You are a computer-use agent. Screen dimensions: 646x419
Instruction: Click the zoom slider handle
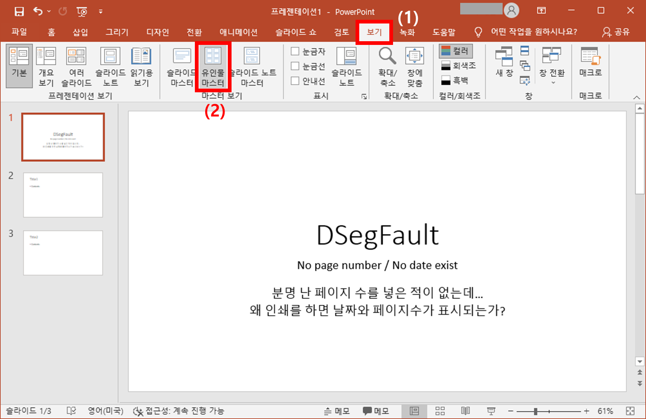click(x=535, y=411)
